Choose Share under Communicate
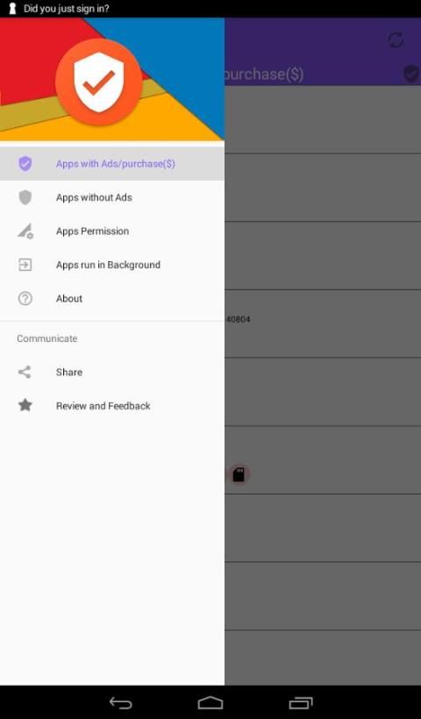The height and width of the screenshot is (719, 421). click(112, 372)
